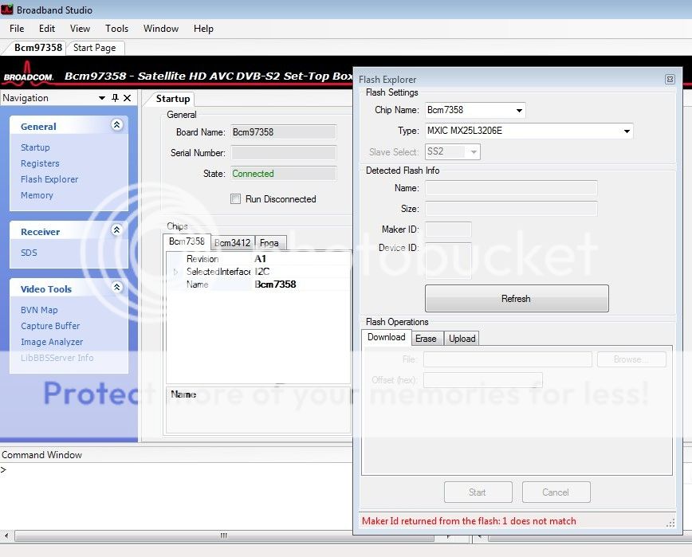692x557 pixels.
Task: Toggle the Run Disconnected checkbox
Action: point(236,199)
